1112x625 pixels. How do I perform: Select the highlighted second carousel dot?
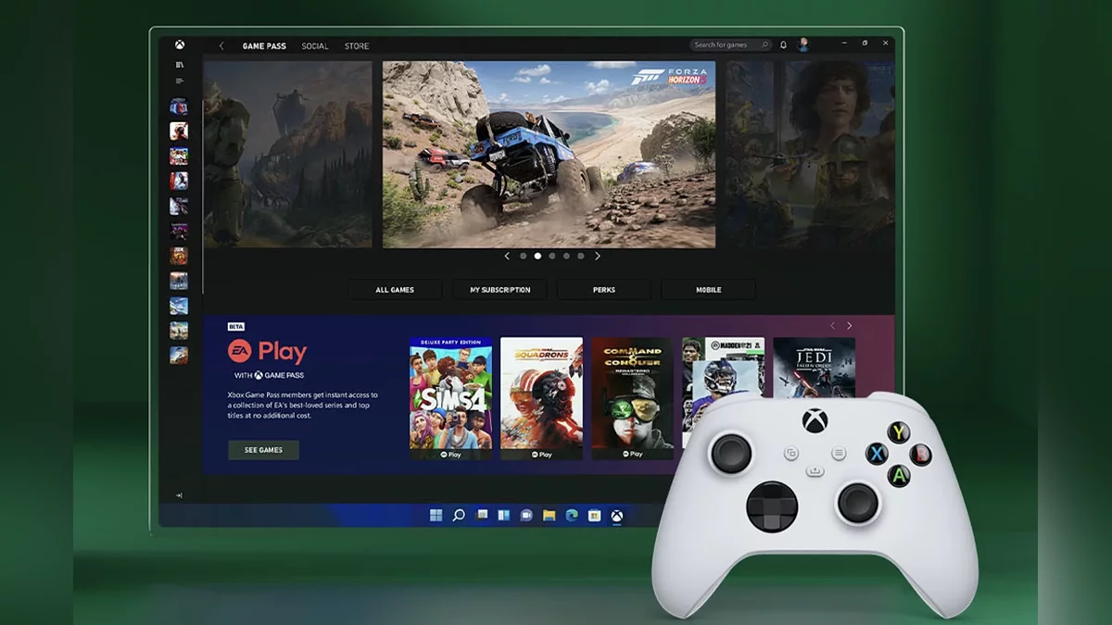pyautogui.click(x=537, y=256)
